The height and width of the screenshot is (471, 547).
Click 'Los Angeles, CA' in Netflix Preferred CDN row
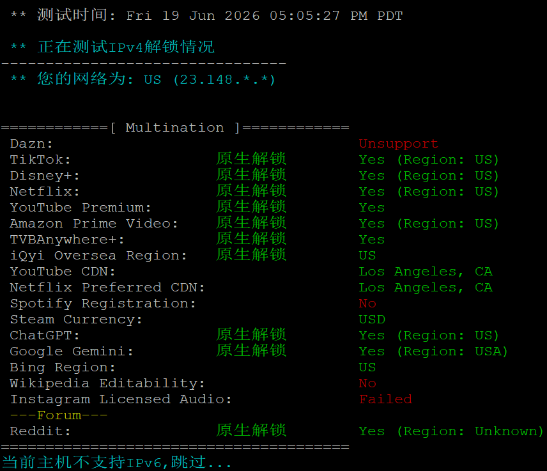pos(426,288)
